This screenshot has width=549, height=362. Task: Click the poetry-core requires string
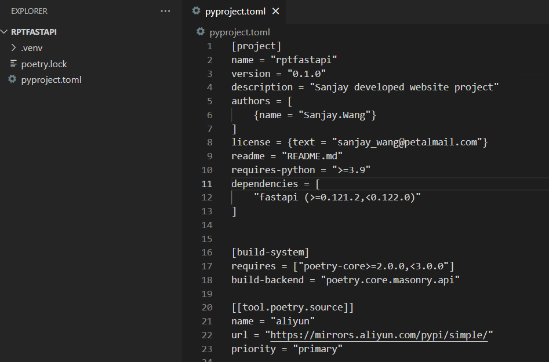373,266
